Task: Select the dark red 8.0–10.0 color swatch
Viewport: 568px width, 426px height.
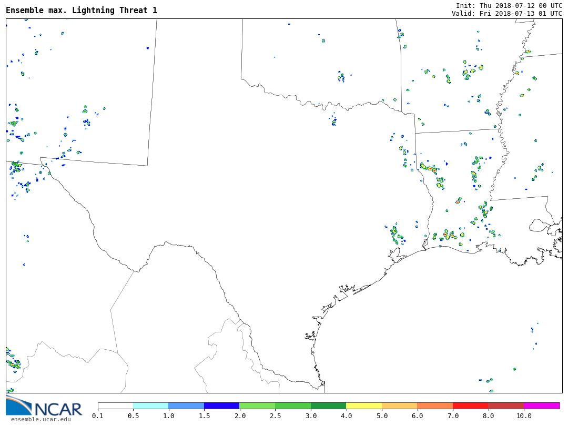Action: pyautogui.click(x=506, y=406)
